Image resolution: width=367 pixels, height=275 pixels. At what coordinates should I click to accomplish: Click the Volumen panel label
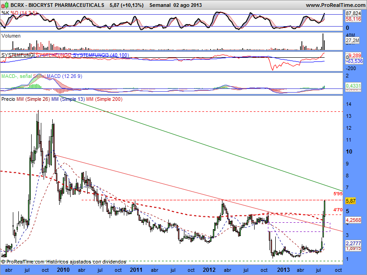click(11, 36)
